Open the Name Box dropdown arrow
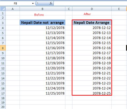The width and height of the screenshot is (127, 109). 33,3
